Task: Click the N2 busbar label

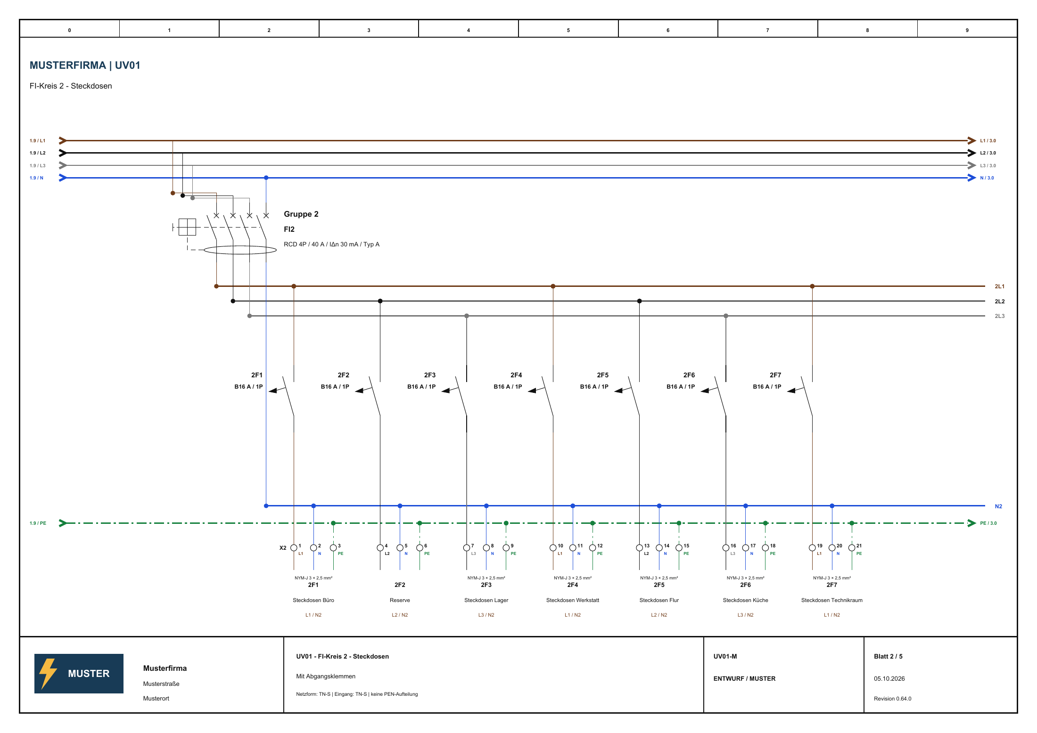Action: pyautogui.click(x=998, y=506)
